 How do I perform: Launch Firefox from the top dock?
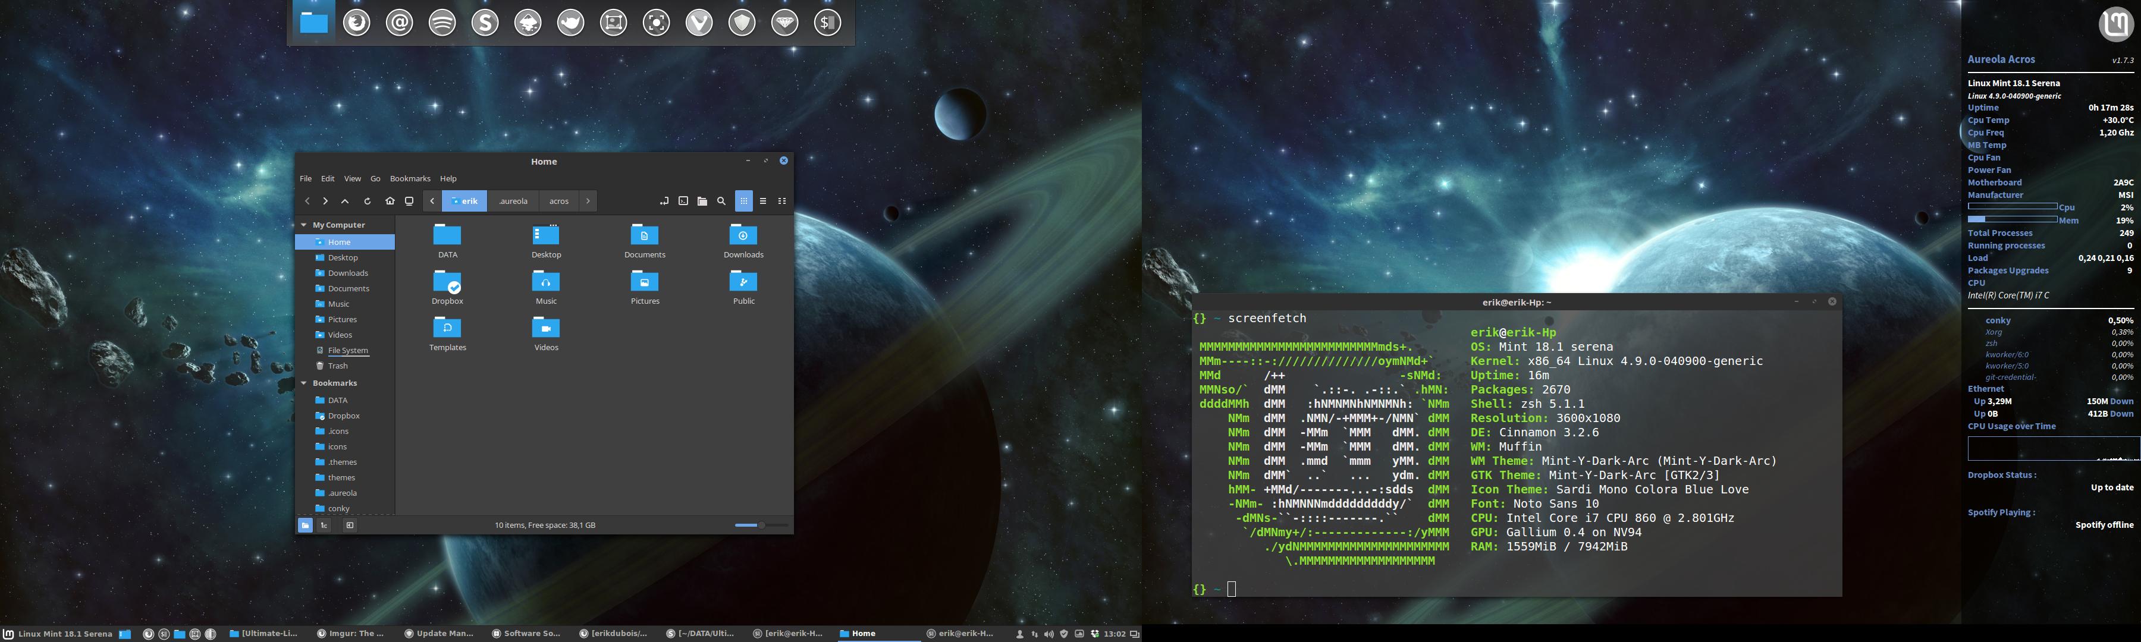pyautogui.click(x=357, y=23)
